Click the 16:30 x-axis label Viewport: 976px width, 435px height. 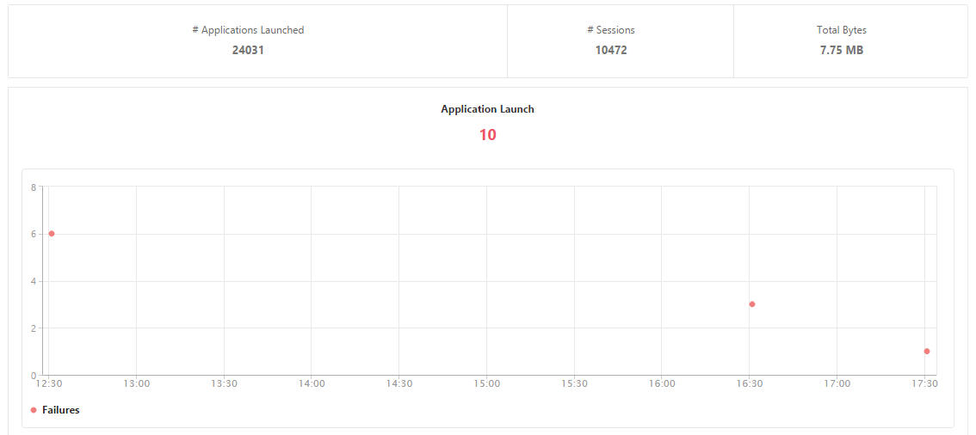[x=749, y=384]
